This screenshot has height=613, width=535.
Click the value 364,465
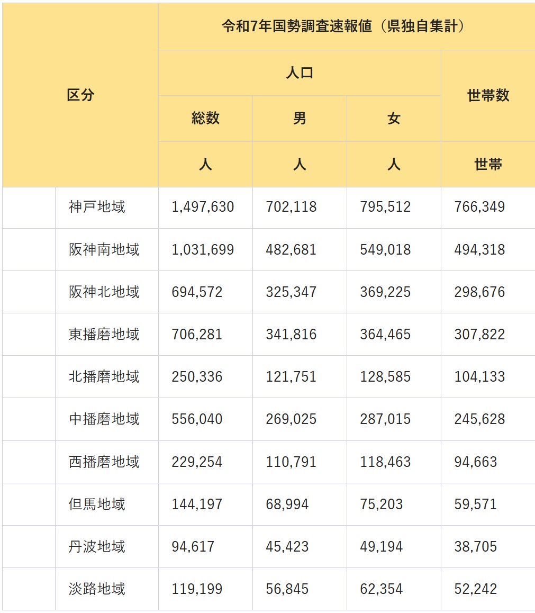click(385, 334)
